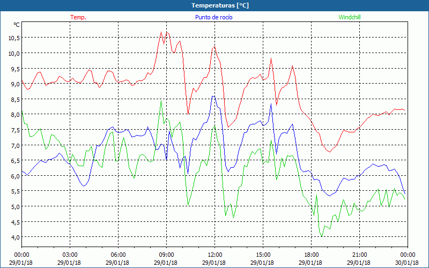Click the 9,5 y-axis value
Viewport: 429px width, 268px height.
coord(16,69)
